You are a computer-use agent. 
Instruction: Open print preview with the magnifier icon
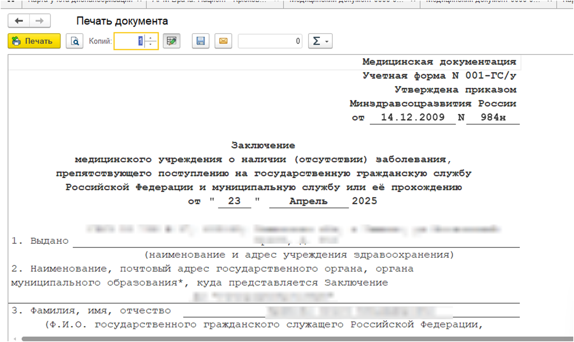(x=74, y=41)
